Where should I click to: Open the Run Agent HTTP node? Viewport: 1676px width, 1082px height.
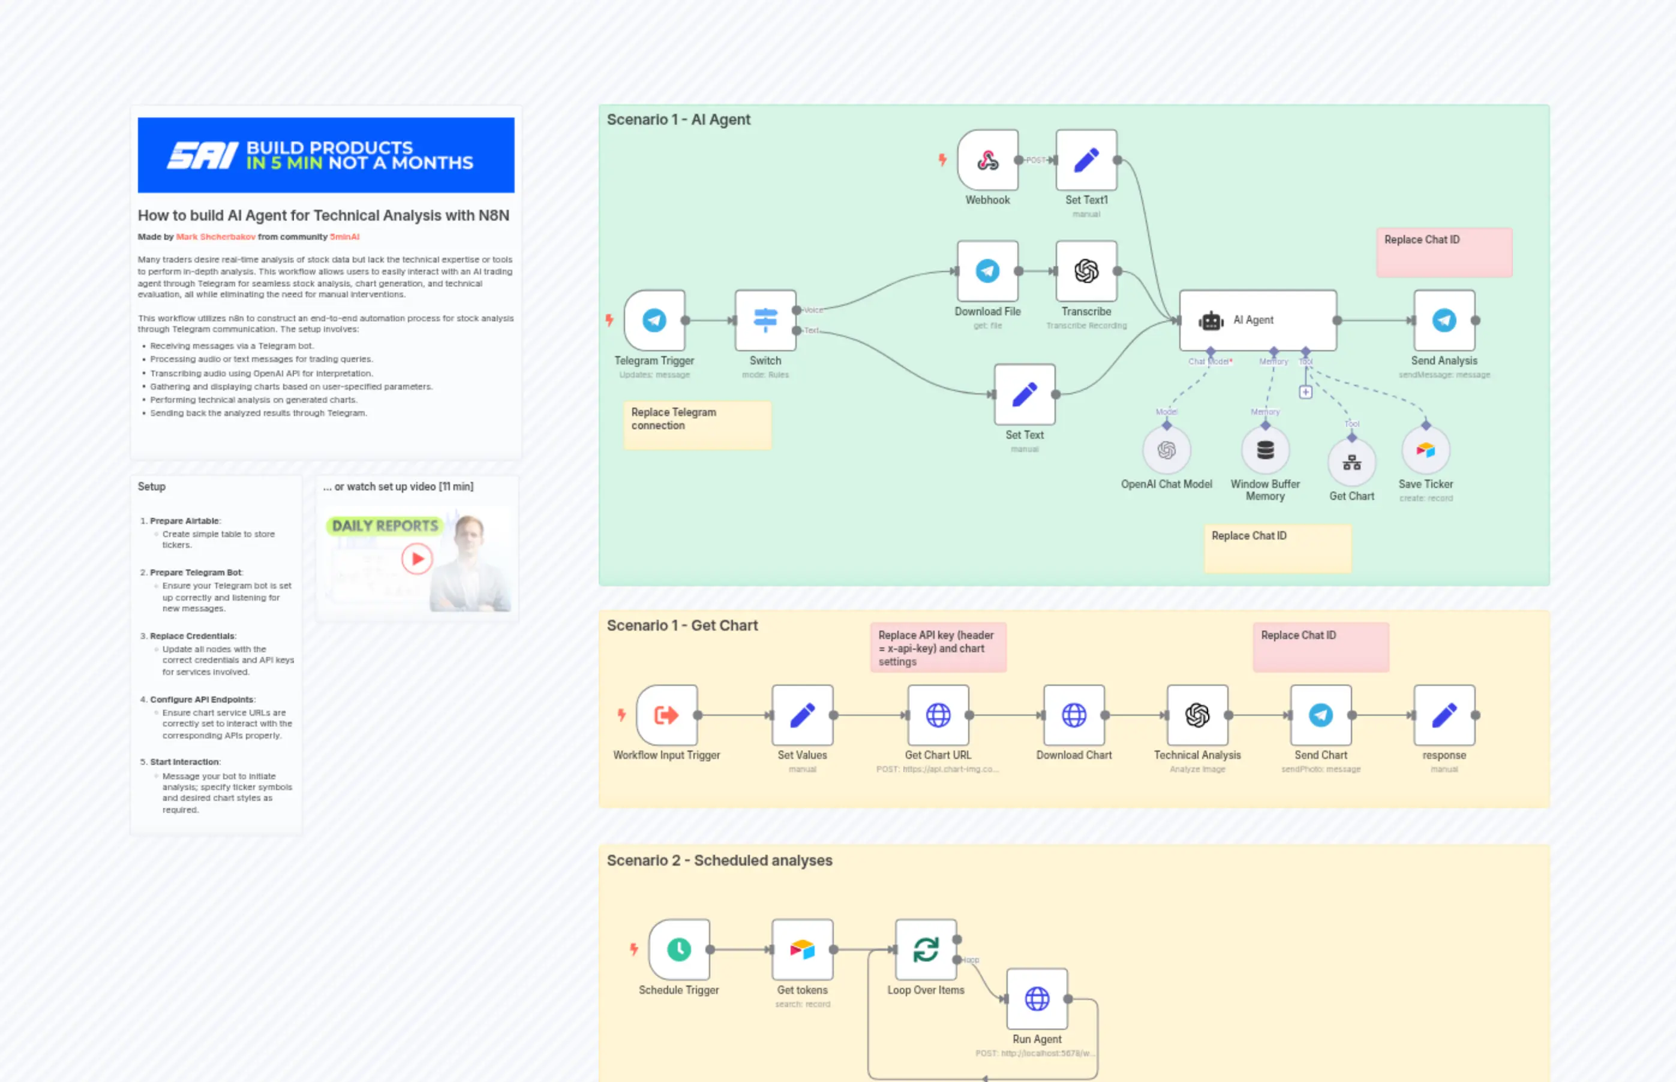point(1037,999)
